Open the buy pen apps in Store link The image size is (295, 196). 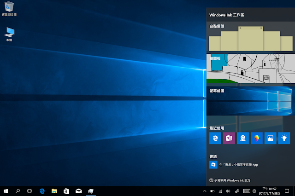[x=239, y=165]
